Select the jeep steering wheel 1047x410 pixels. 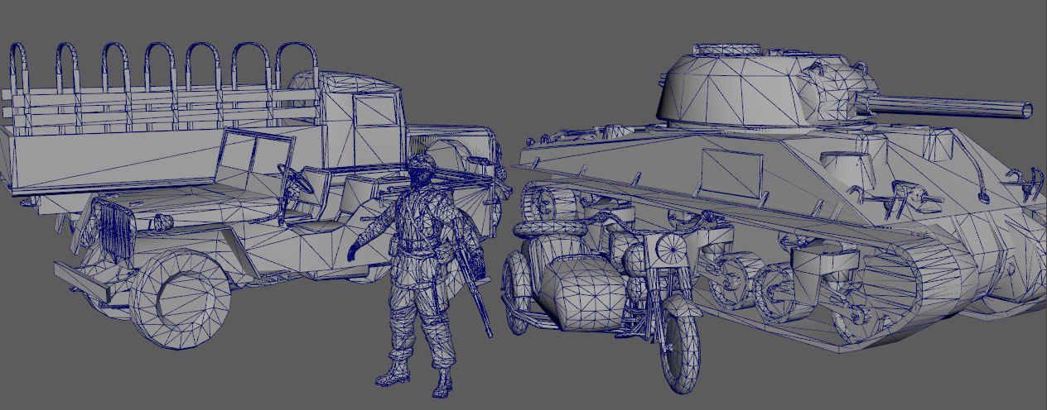click(x=293, y=179)
